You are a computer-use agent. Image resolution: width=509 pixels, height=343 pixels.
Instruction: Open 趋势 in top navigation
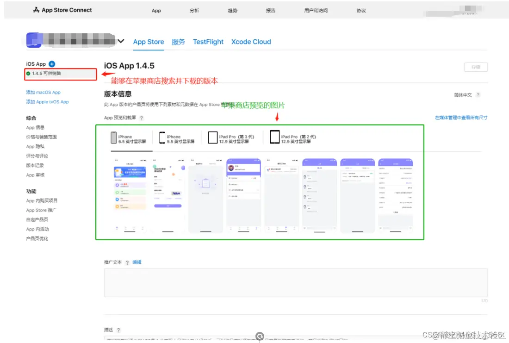[232, 10]
